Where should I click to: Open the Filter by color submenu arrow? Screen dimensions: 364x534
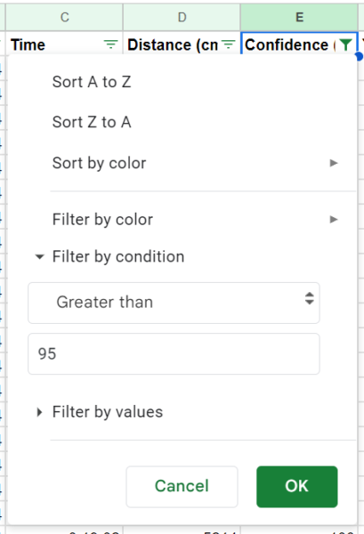coord(334,220)
